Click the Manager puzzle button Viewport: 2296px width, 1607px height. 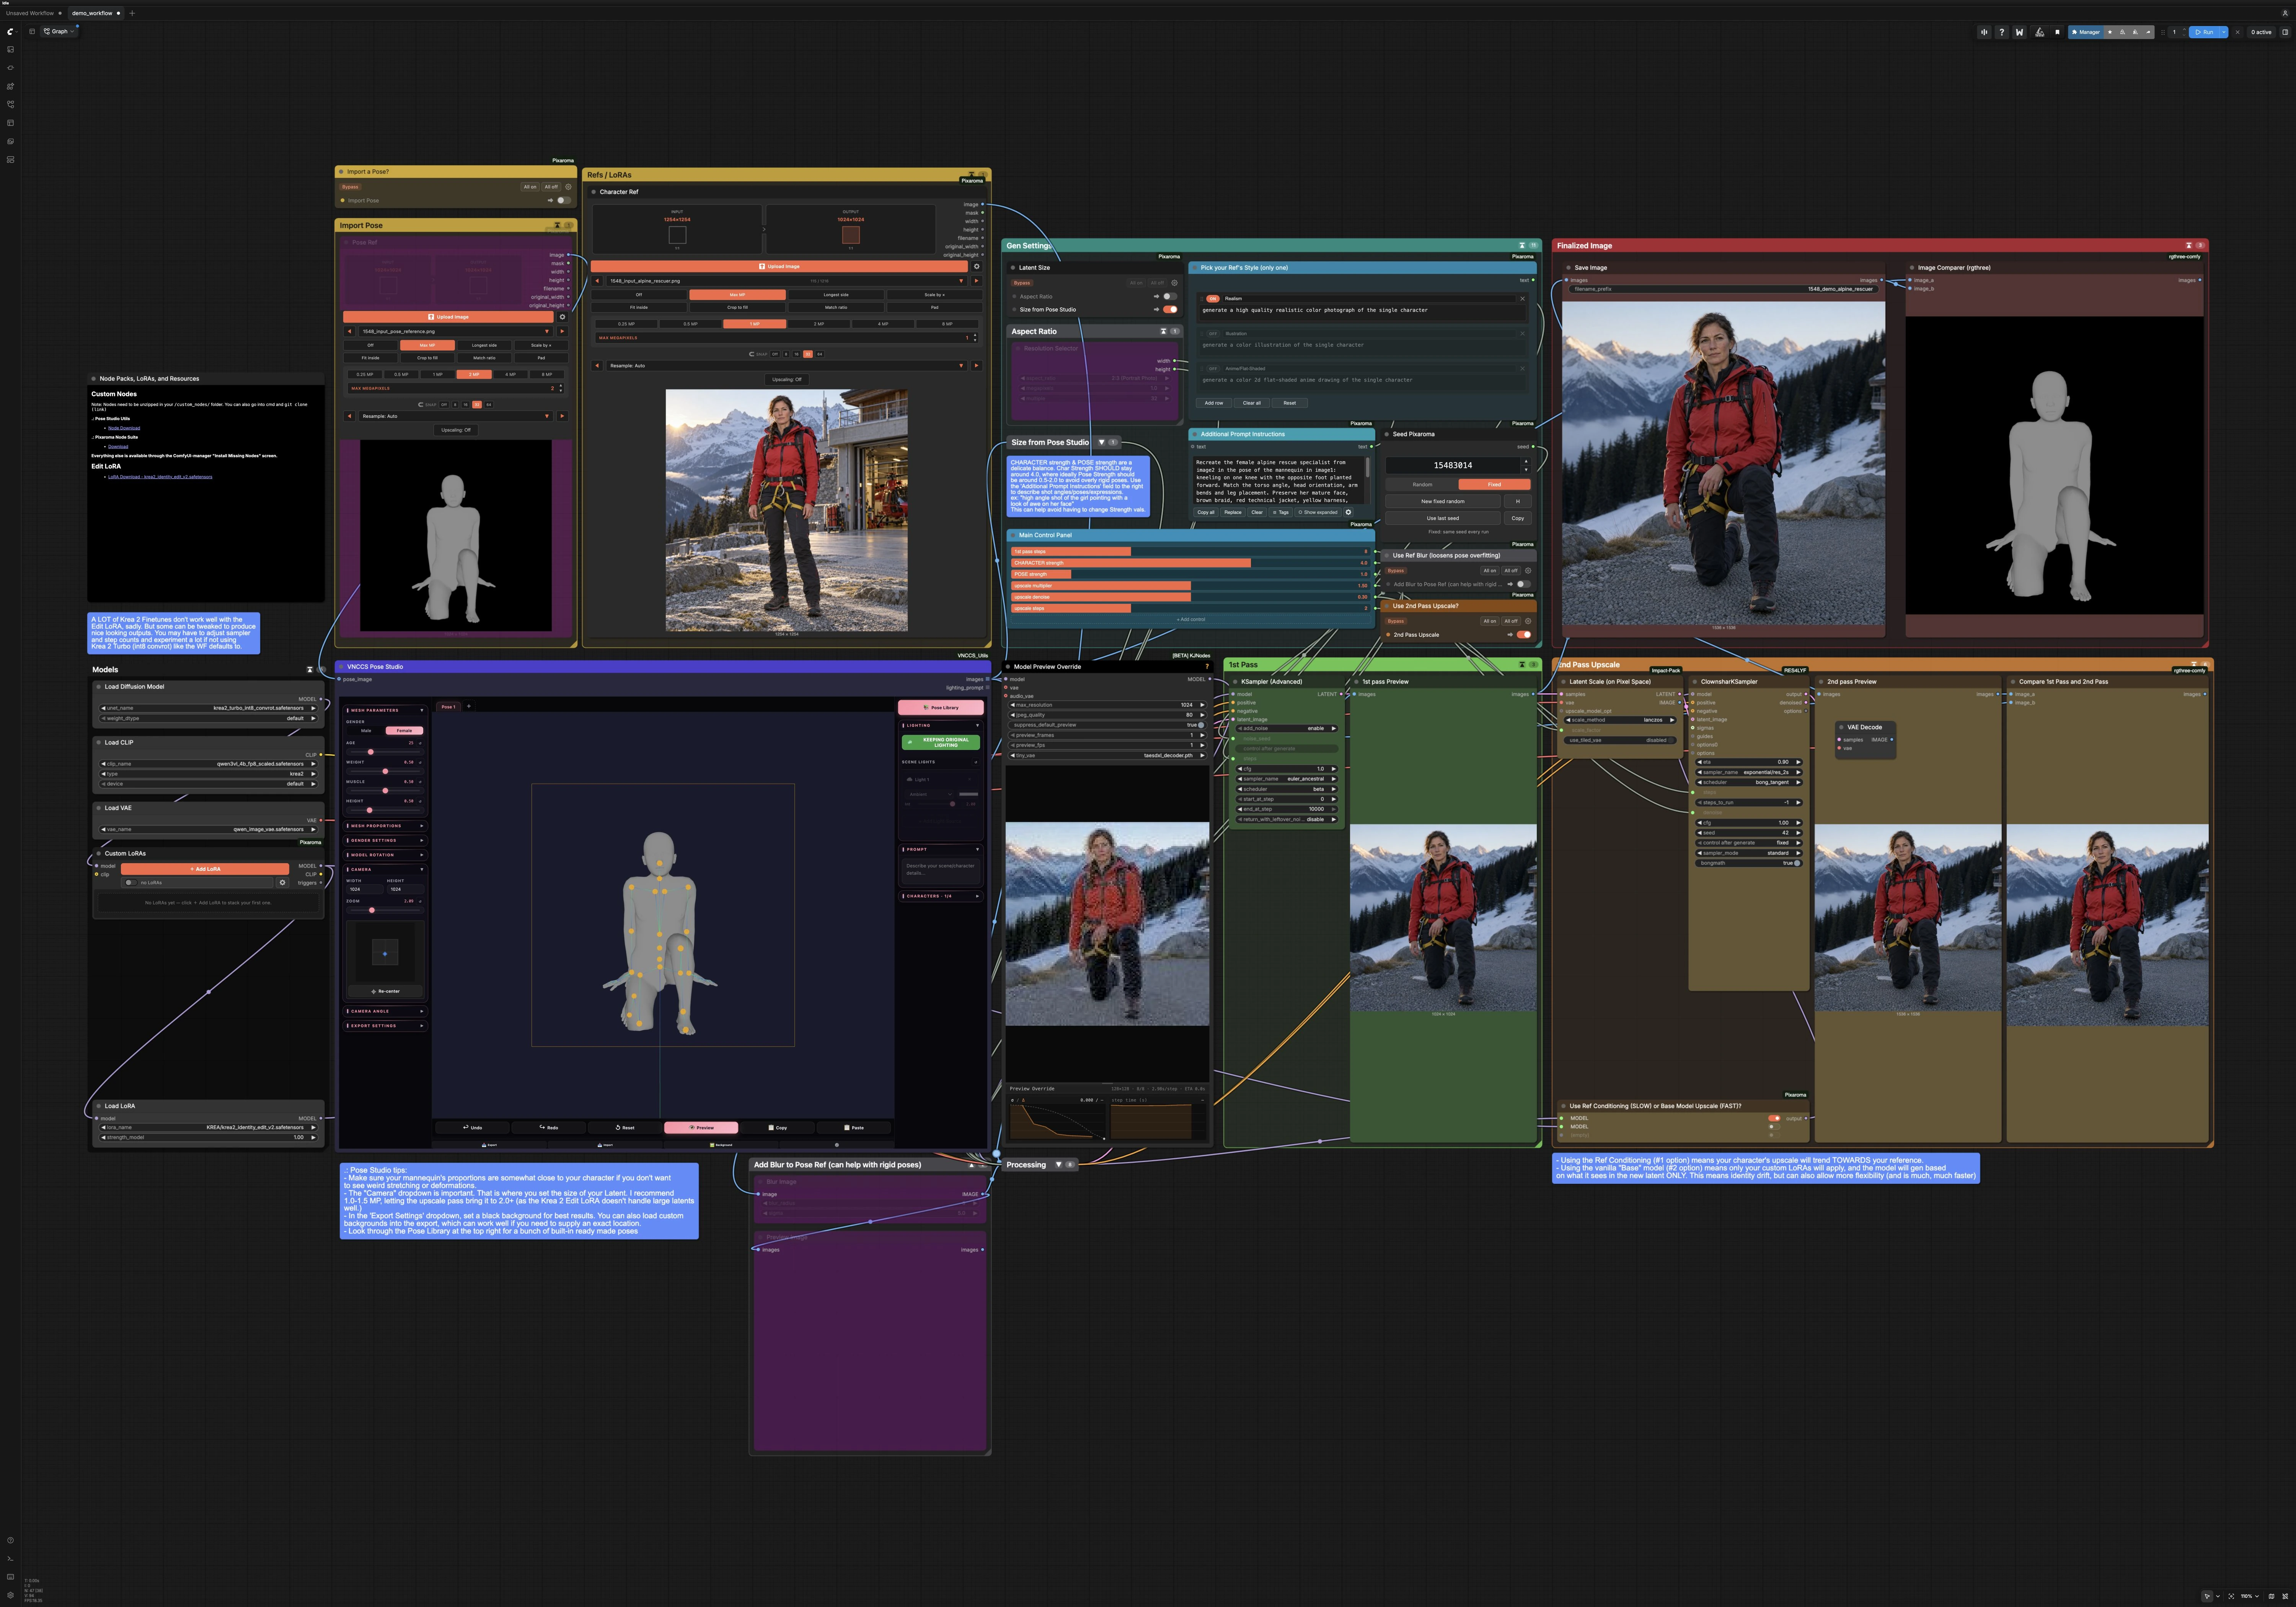click(2086, 32)
